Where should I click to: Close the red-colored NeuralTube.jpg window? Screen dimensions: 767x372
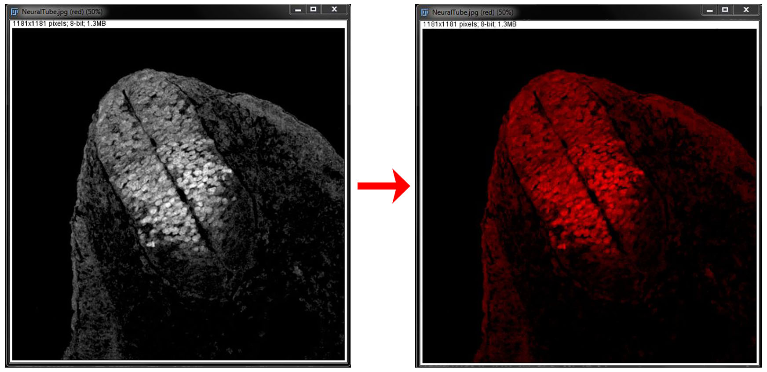[x=746, y=10]
